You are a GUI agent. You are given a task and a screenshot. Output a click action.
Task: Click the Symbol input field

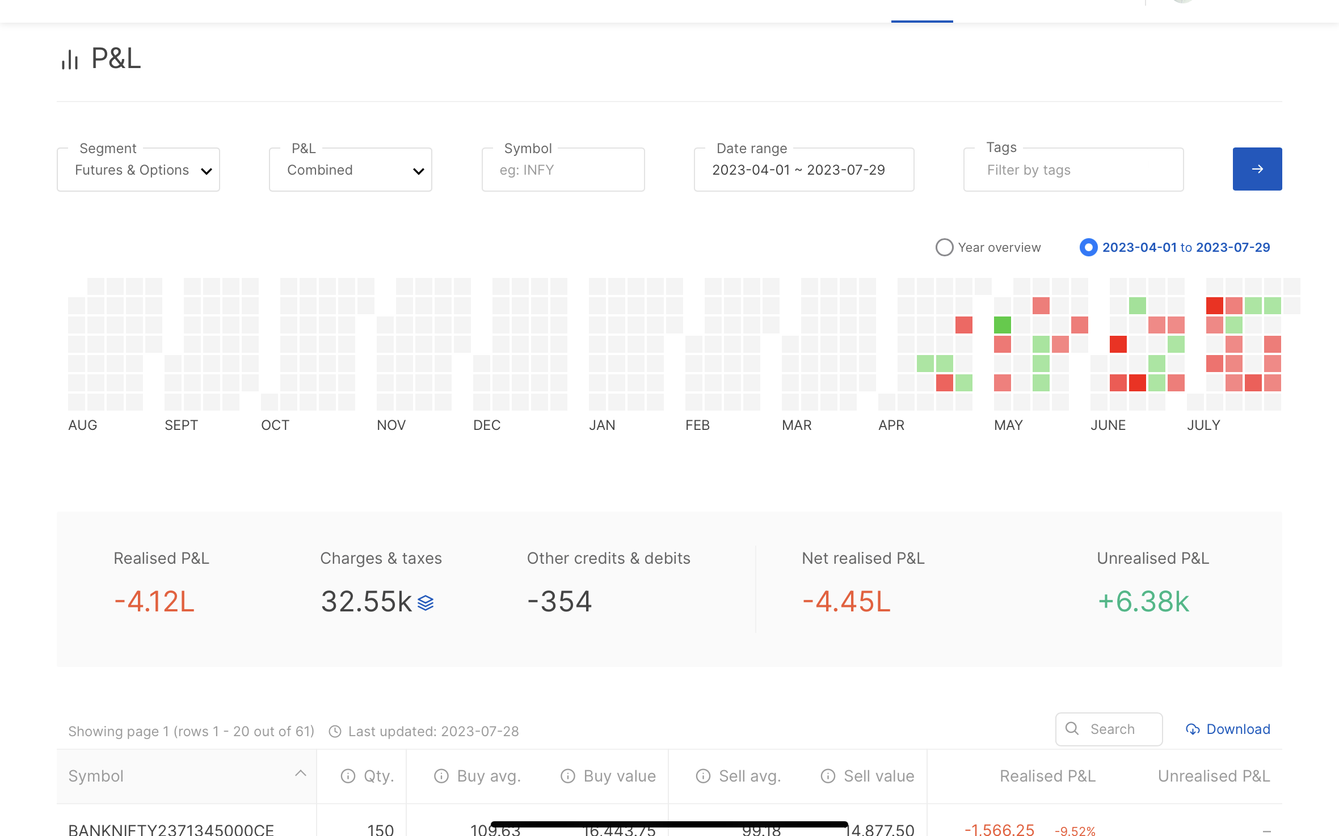563,170
